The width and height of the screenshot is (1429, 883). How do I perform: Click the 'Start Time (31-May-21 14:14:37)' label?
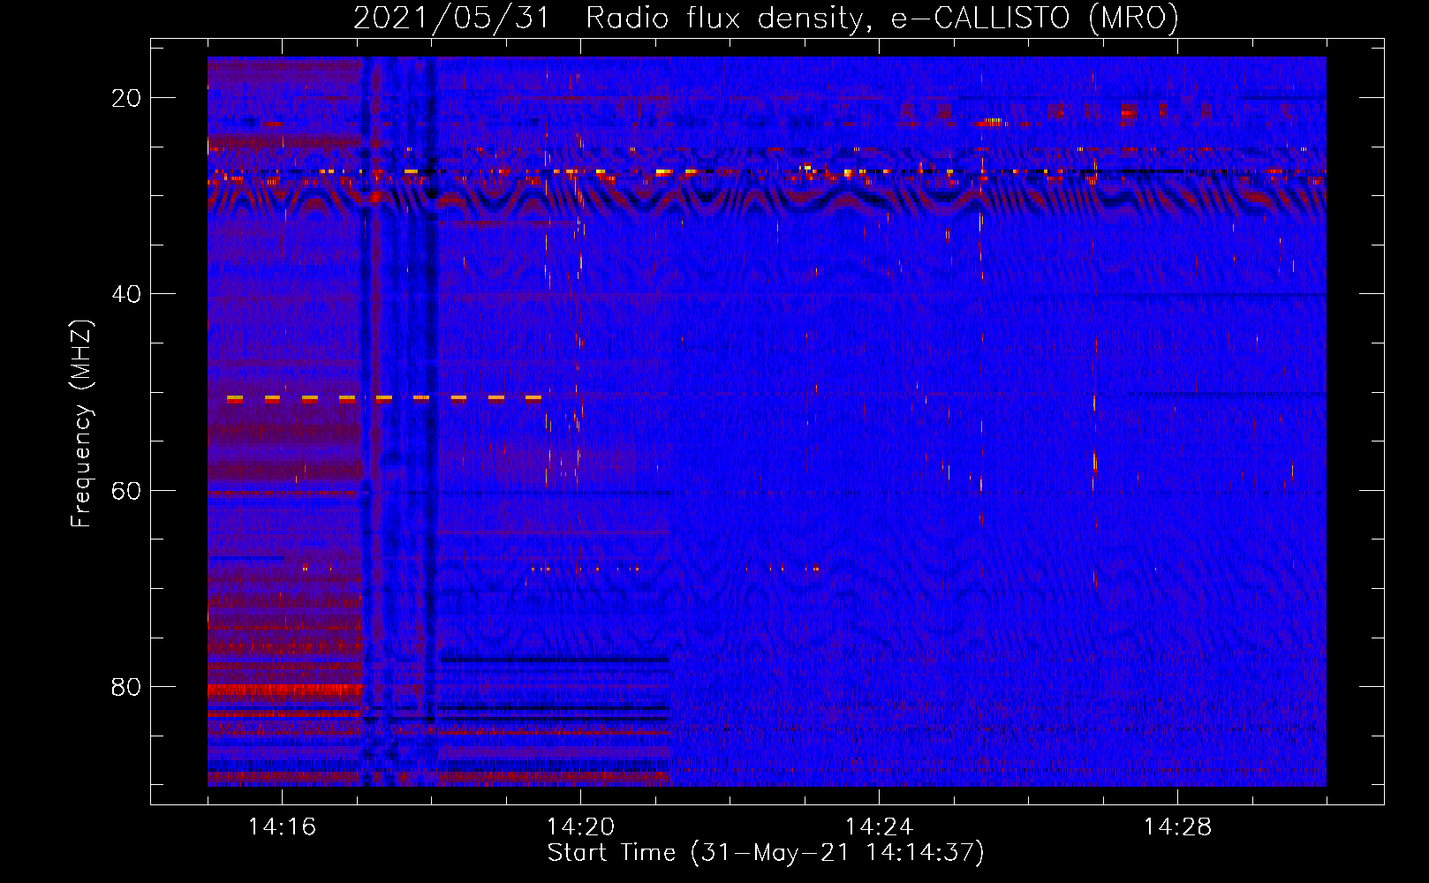(766, 853)
